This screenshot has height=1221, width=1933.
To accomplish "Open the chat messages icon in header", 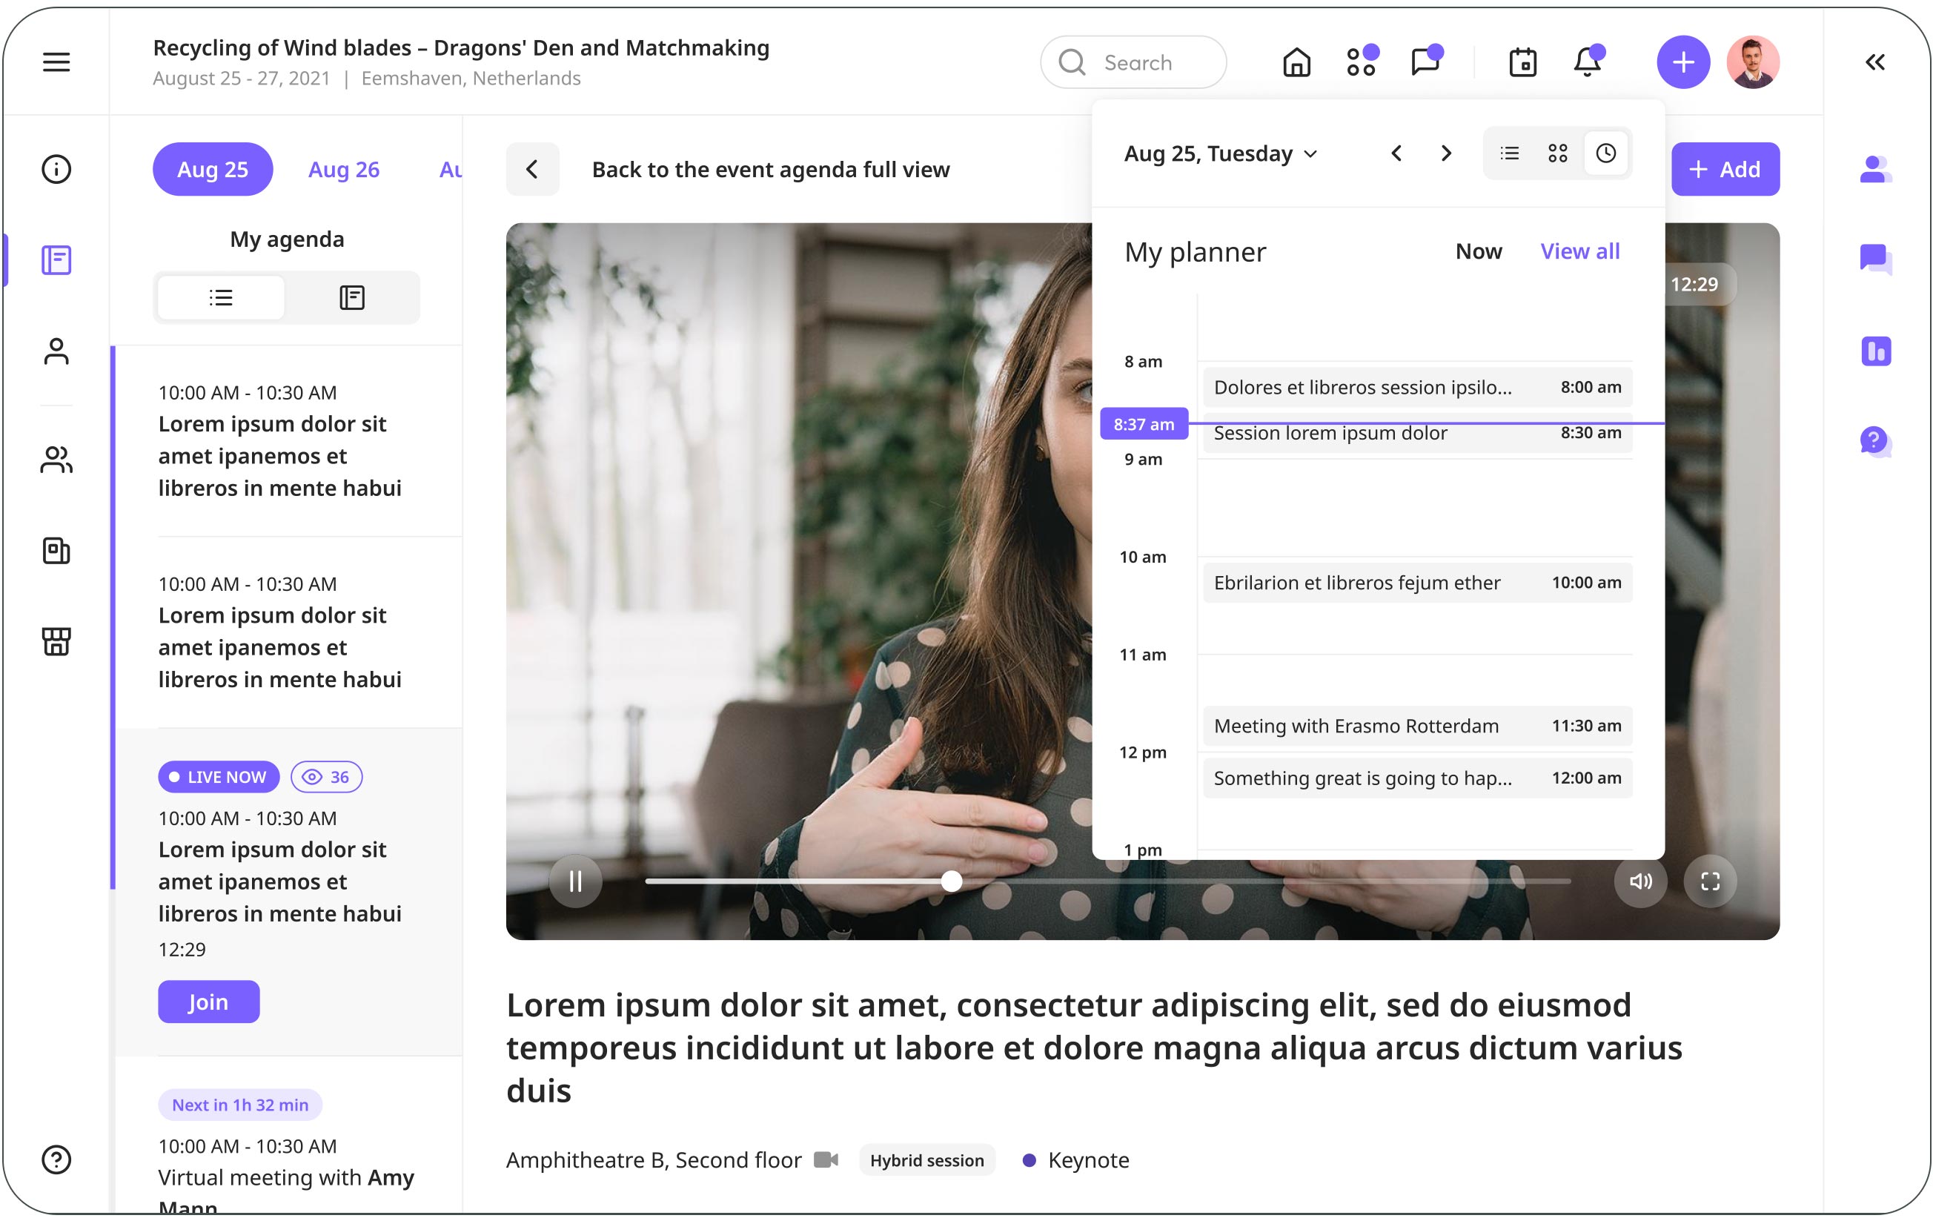I will (x=1426, y=62).
